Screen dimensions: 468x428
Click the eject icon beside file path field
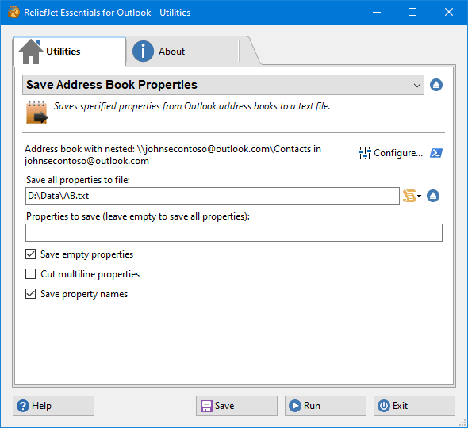(x=433, y=196)
